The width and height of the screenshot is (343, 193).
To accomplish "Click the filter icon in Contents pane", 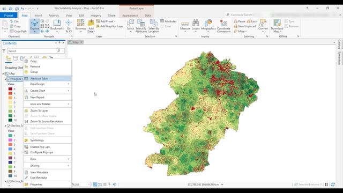I will [4, 51].
